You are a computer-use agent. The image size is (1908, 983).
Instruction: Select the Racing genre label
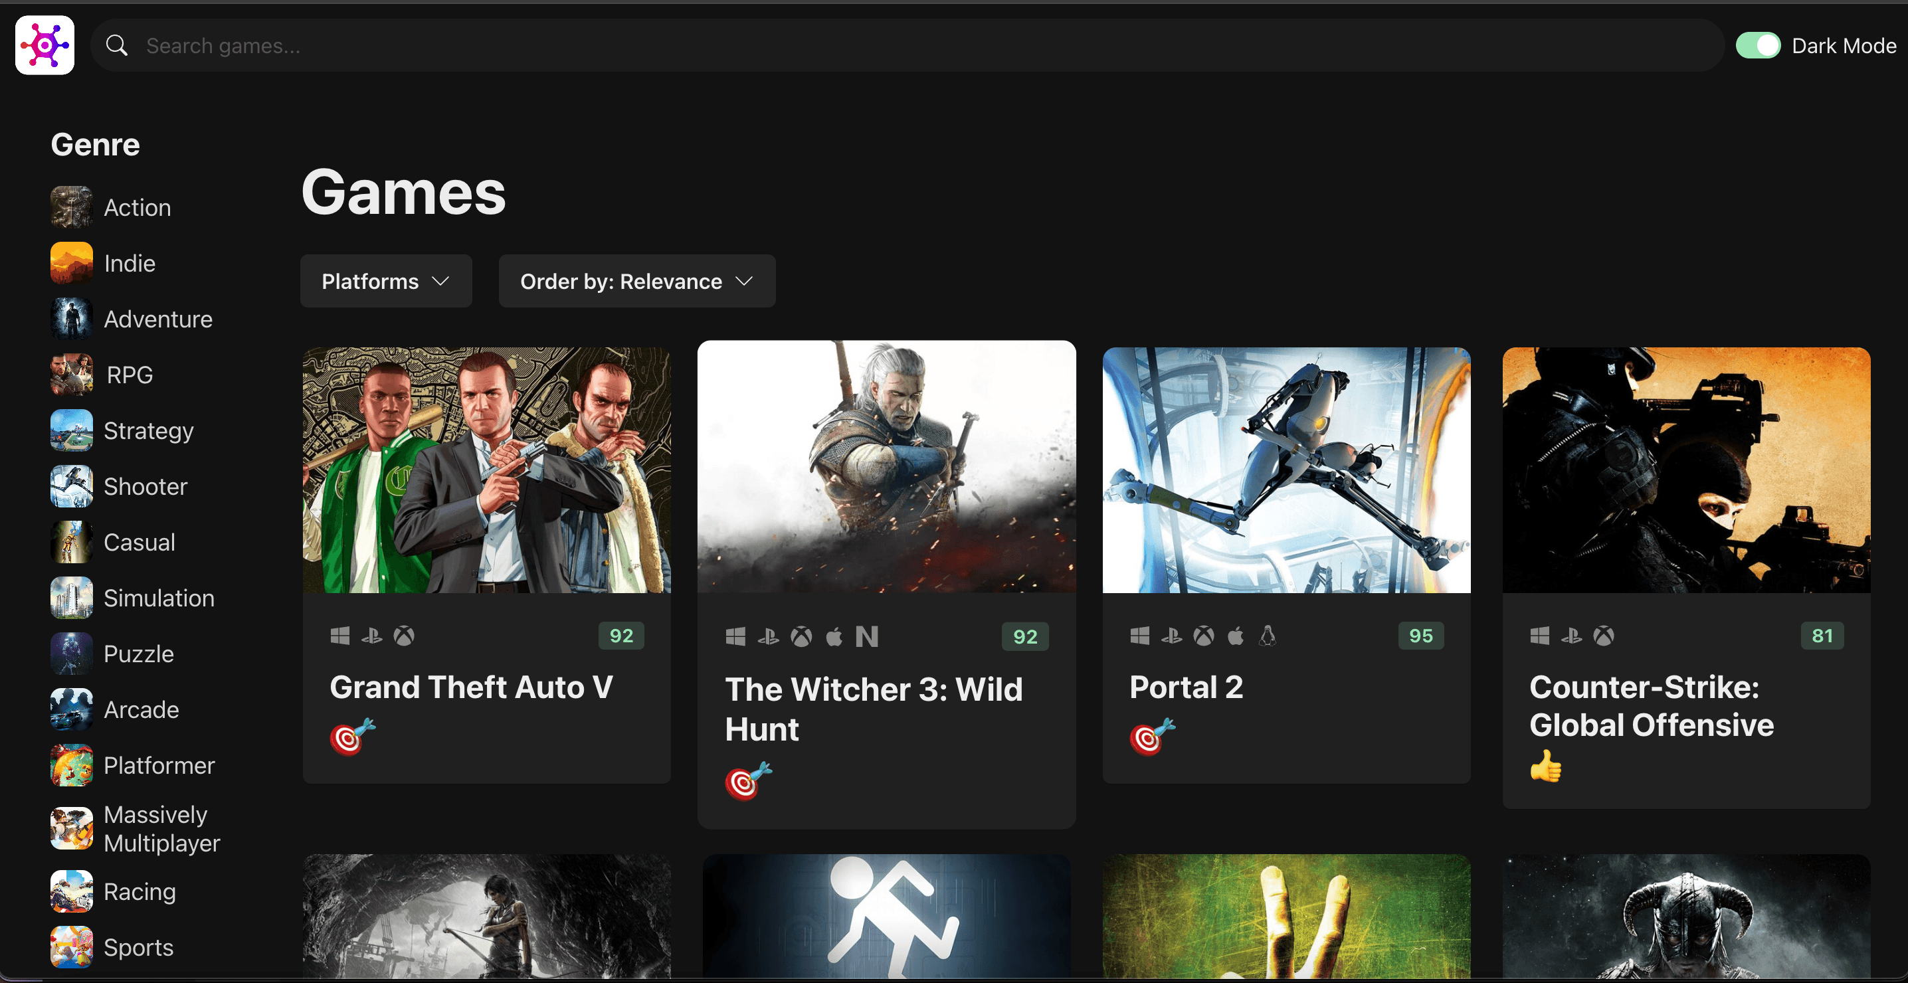point(140,891)
